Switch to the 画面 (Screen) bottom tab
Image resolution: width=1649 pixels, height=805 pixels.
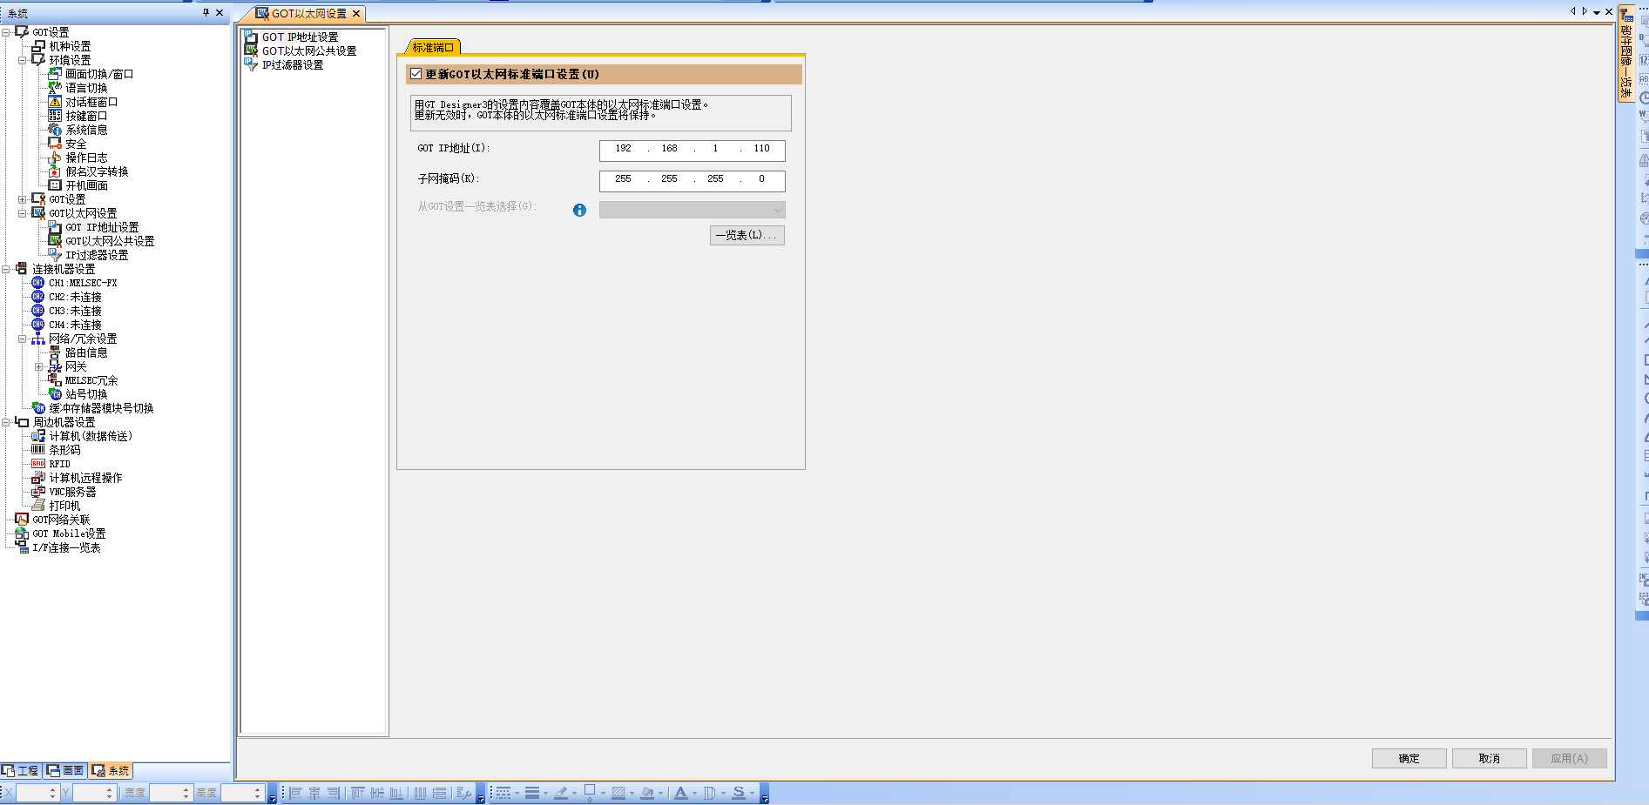point(66,770)
